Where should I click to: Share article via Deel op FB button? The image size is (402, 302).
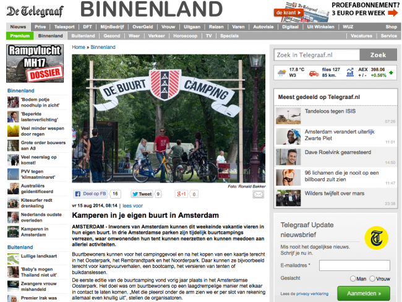coord(91,194)
